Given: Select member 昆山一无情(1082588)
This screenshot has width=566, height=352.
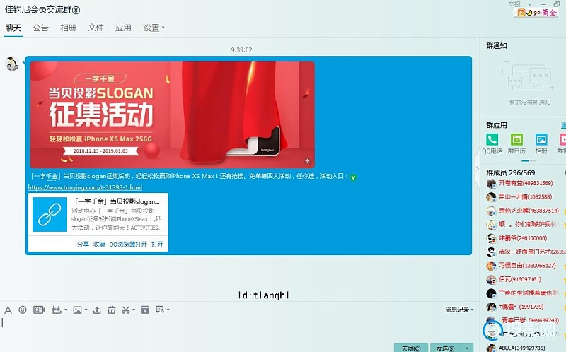Looking at the screenshot, I should [525, 197].
